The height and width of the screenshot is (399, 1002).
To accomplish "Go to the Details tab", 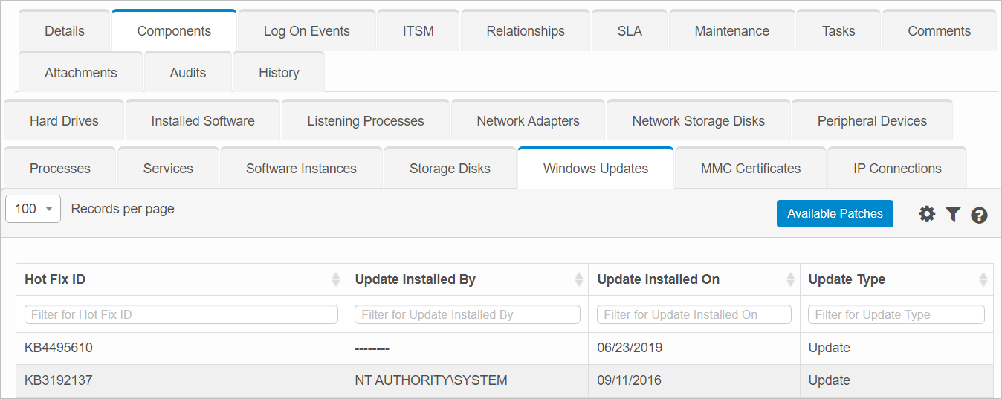I will pos(65,31).
